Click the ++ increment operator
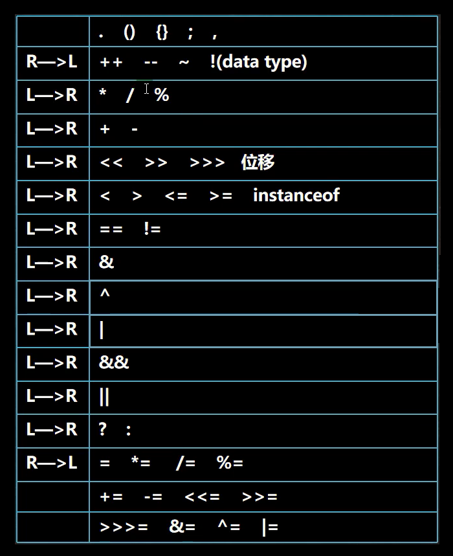Screen dimensions: 453x556 point(111,62)
